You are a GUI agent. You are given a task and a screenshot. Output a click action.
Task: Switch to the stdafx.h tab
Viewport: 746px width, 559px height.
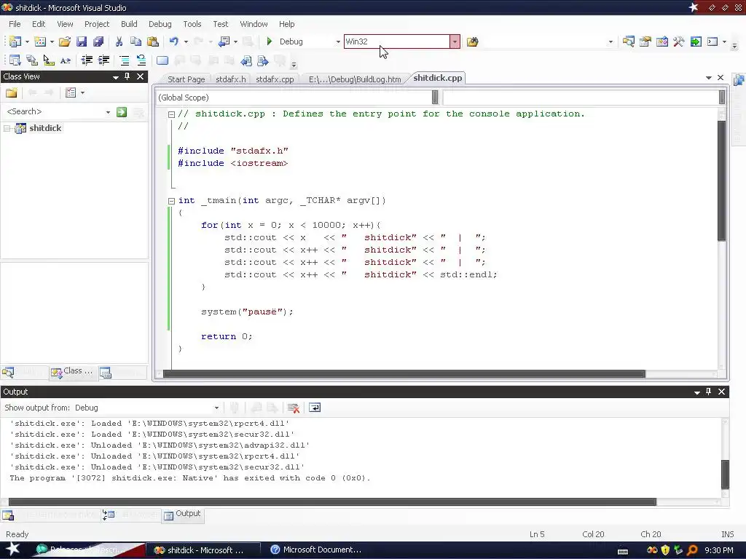(x=231, y=79)
